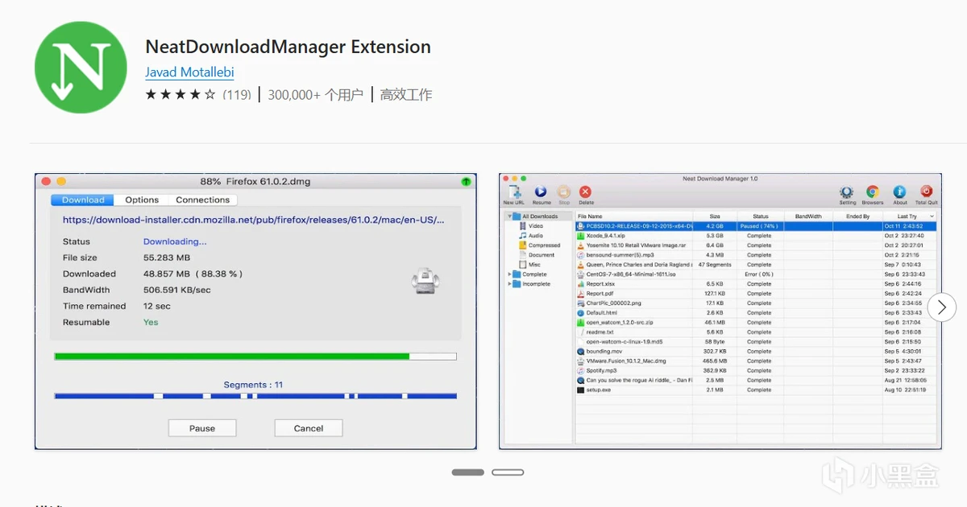Switch to the Connections tab
Screen dimensions: 967x507
click(x=202, y=200)
